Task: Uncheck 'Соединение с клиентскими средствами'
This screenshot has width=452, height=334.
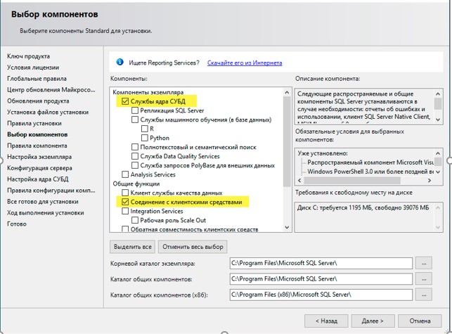Action: click(x=125, y=202)
